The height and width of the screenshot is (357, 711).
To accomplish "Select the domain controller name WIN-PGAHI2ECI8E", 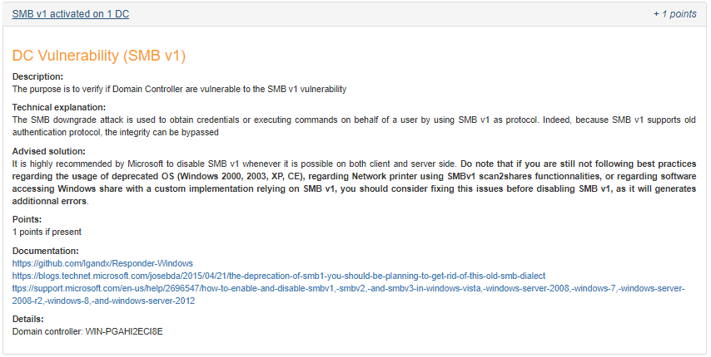I will pos(124,332).
